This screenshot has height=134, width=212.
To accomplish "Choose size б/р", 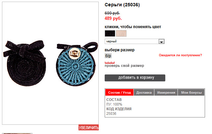I will tap(108, 56).
